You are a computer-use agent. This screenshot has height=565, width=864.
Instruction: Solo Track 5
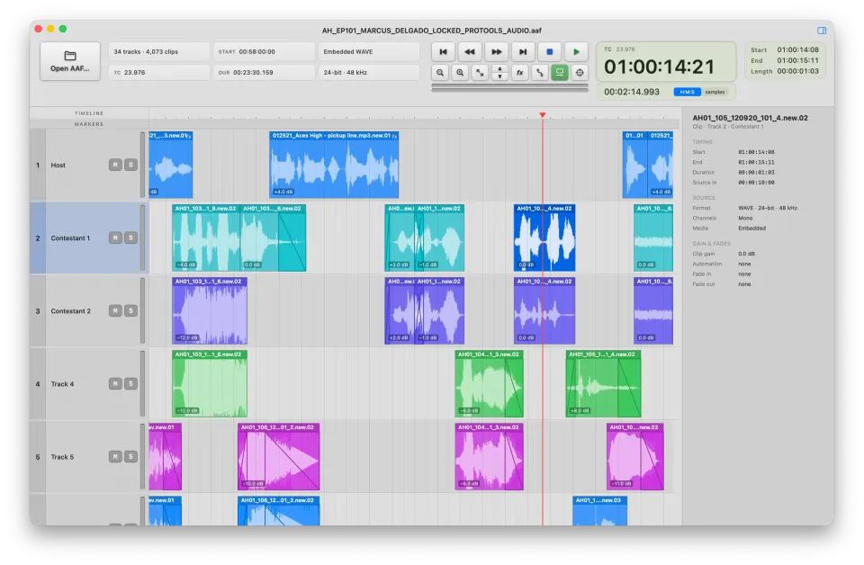click(130, 456)
